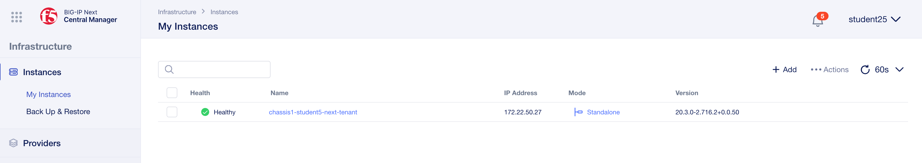The width and height of the screenshot is (922, 163).
Task: Click the F5 logo
Action: 49,16
